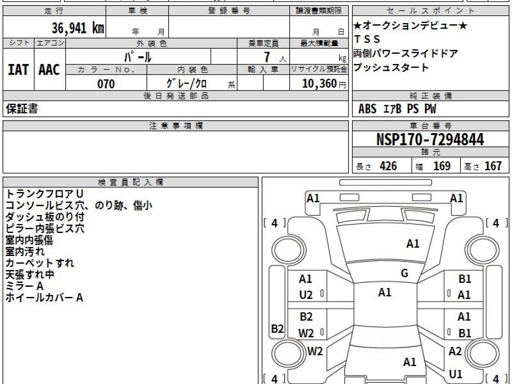Select the U1 mark on the car diagram

coord(456,374)
